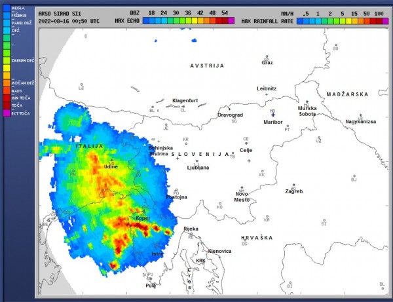Click the dark red swatch beside TOČA

[x=7, y=105]
